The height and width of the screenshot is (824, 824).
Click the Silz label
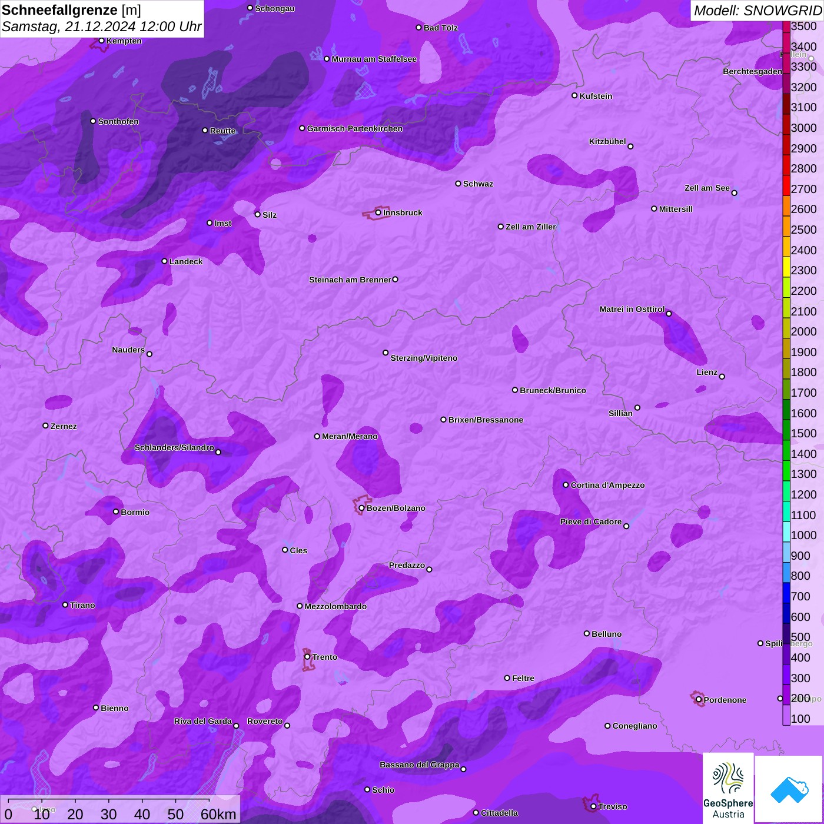pyautogui.click(x=270, y=215)
